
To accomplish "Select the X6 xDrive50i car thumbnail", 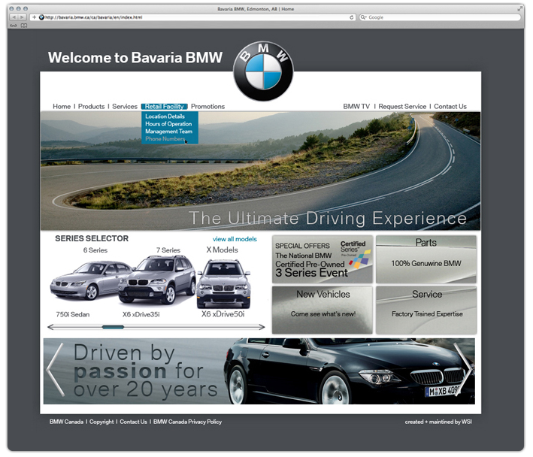I will coord(224,284).
